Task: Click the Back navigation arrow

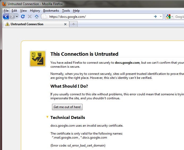Action: point(6,16)
